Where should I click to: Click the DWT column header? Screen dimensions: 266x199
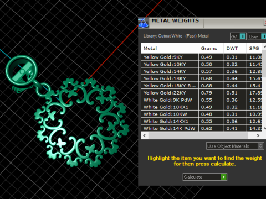click(x=235, y=48)
